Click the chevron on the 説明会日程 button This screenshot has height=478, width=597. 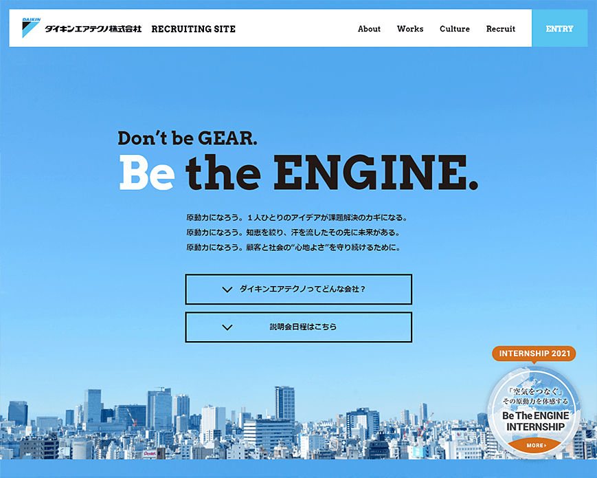pos(227,327)
